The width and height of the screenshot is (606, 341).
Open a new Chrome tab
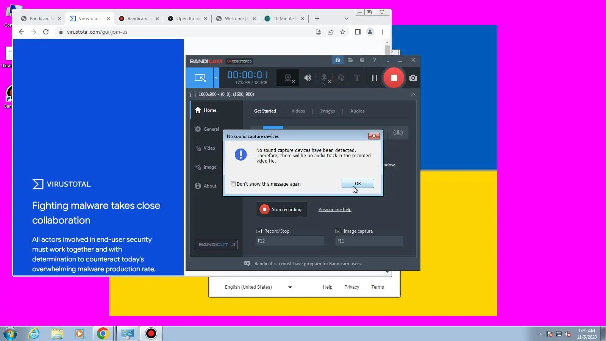[317, 19]
